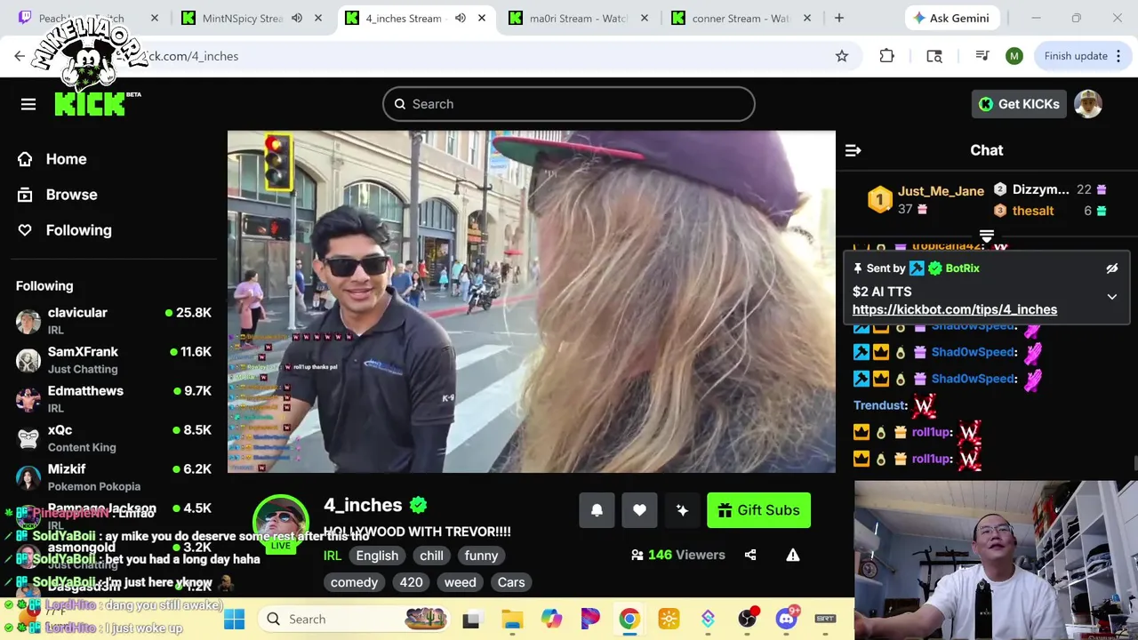Expand the pinned message chevron
Image resolution: width=1138 pixels, height=640 pixels.
(x=1111, y=297)
